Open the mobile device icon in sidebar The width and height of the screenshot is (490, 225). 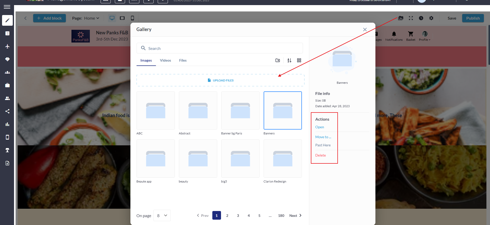(x=7, y=137)
